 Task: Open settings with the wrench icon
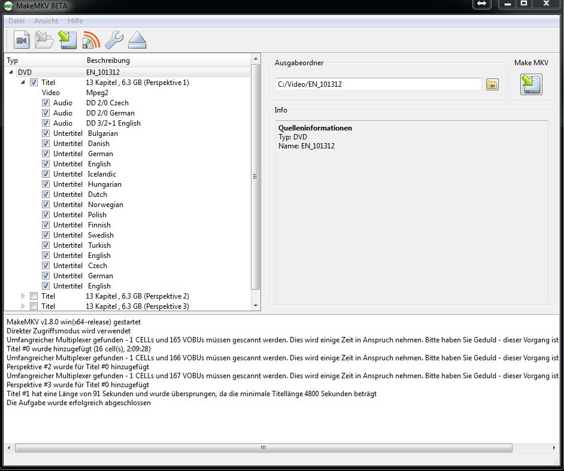tap(114, 40)
